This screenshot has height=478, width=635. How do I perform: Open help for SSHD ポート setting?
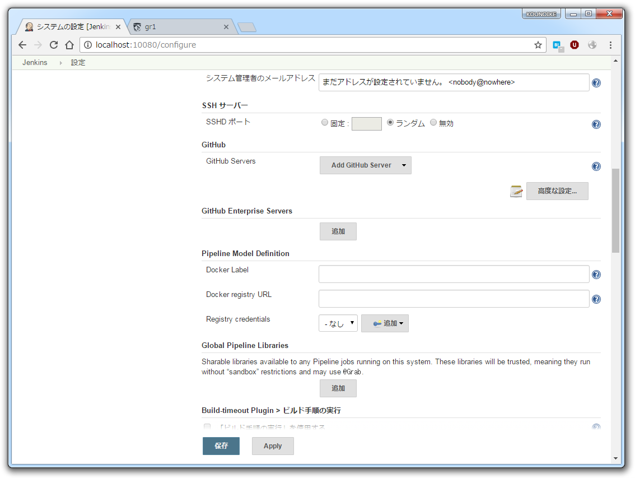click(596, 124)
